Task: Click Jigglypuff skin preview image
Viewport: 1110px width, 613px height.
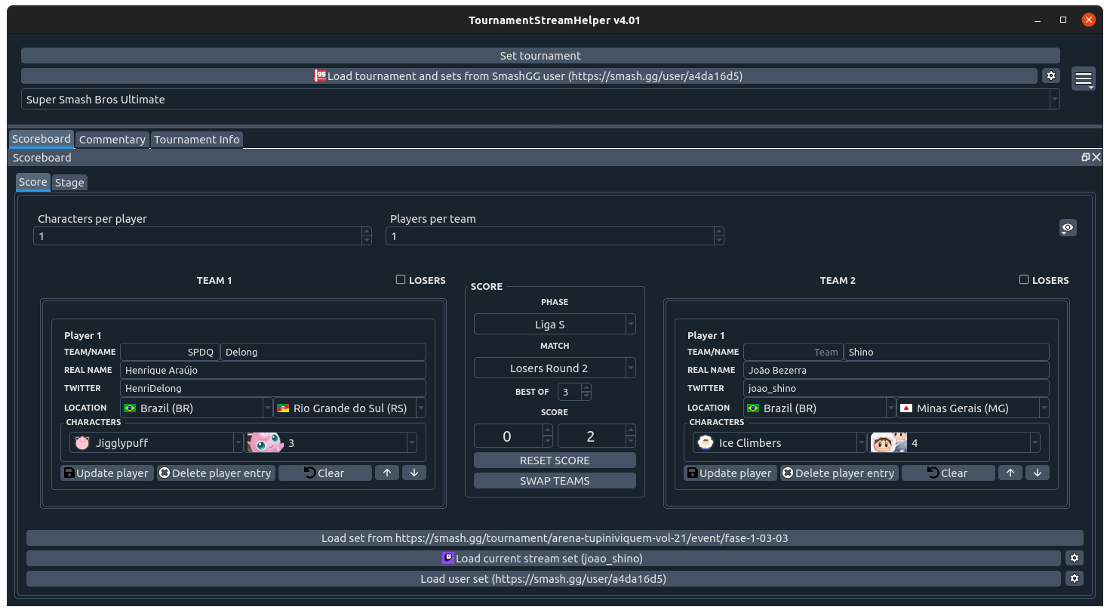Action: click(266, 442)
